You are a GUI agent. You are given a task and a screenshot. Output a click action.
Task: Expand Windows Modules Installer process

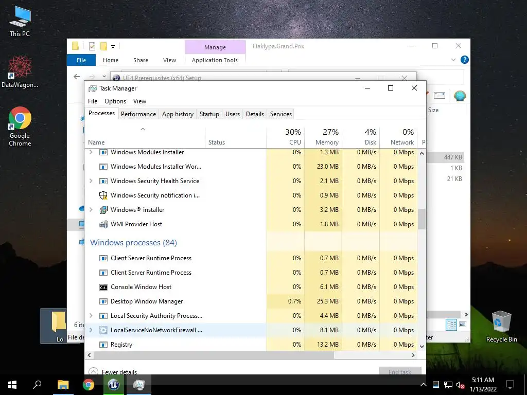91,152
